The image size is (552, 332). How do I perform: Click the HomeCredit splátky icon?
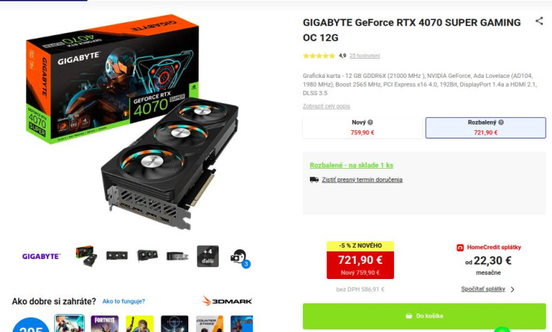pos(460,247)
